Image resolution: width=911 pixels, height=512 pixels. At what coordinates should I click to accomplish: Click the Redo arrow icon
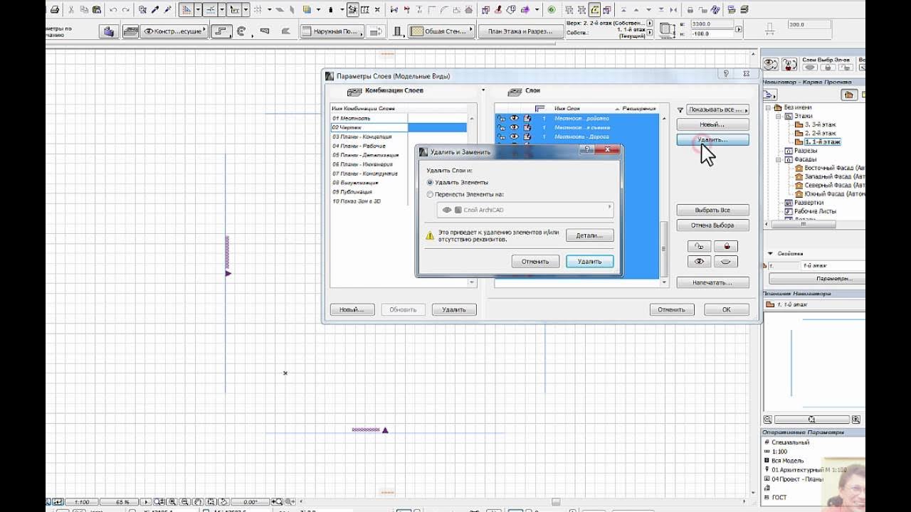(126, 10)
